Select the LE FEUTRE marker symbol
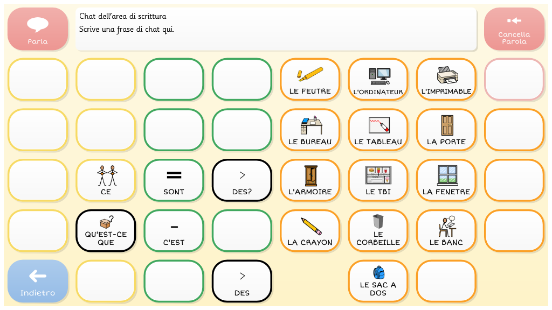The height and width of the screenshot is (310, 552). [310, 79]
